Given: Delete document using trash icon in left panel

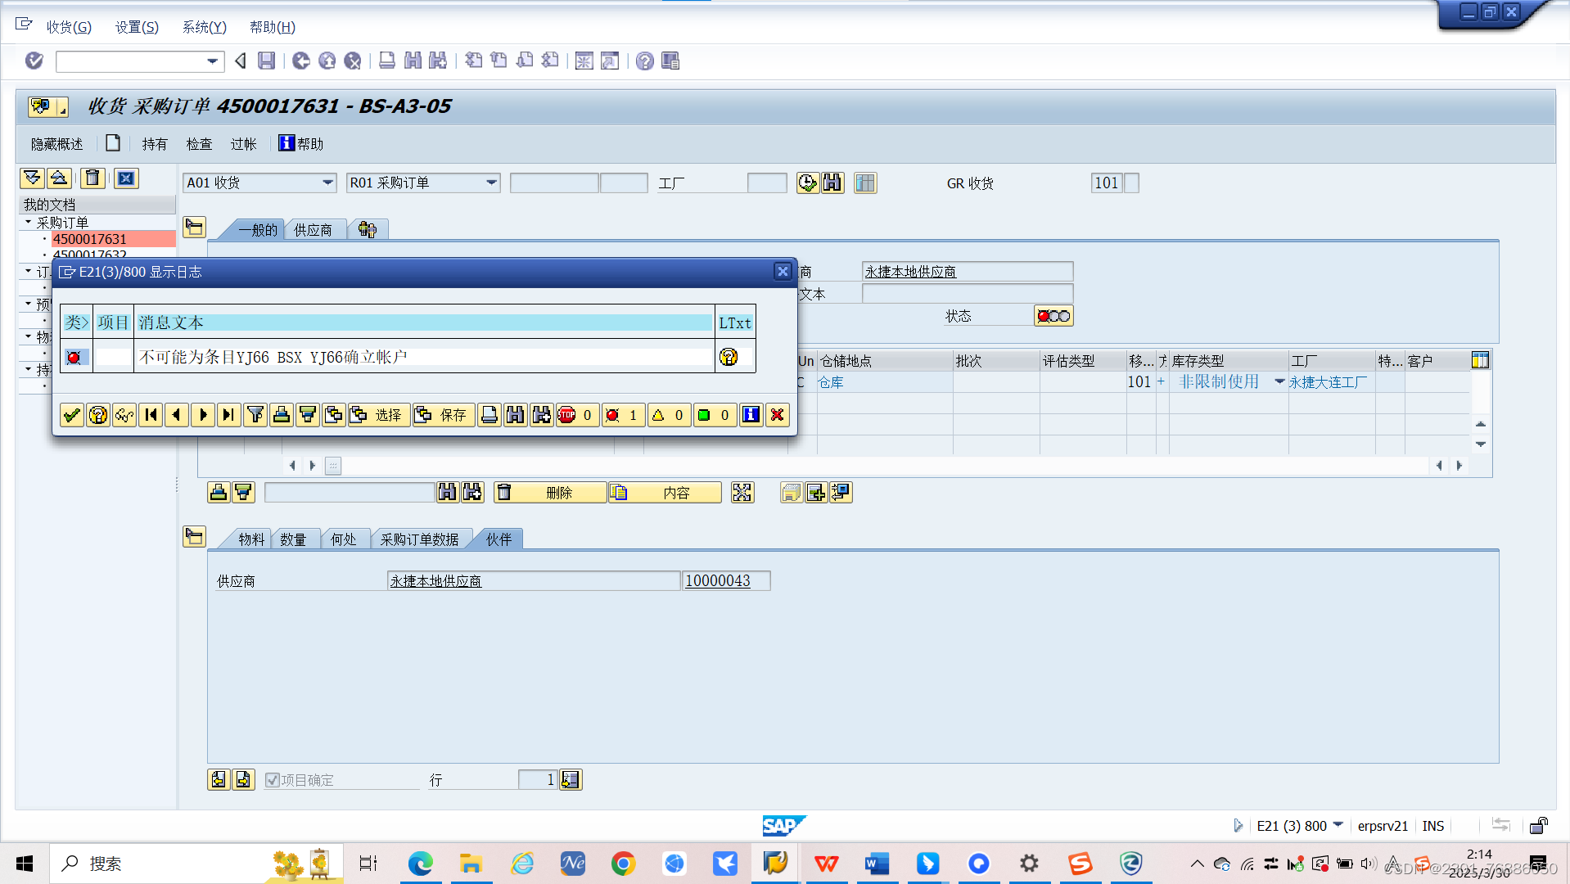Looking at the screenshot, I should pyautogui.click(x=92, y=178).
